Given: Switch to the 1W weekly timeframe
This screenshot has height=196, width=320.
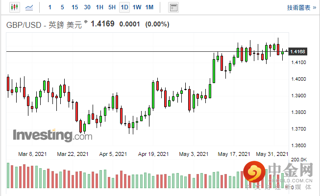Looking at the screenshot, I should 137,7.
